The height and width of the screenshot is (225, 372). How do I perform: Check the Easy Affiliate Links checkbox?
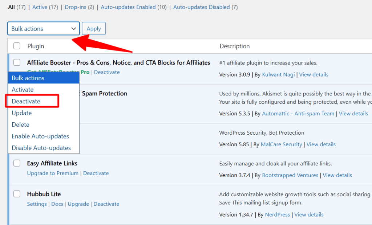[17, 163]
